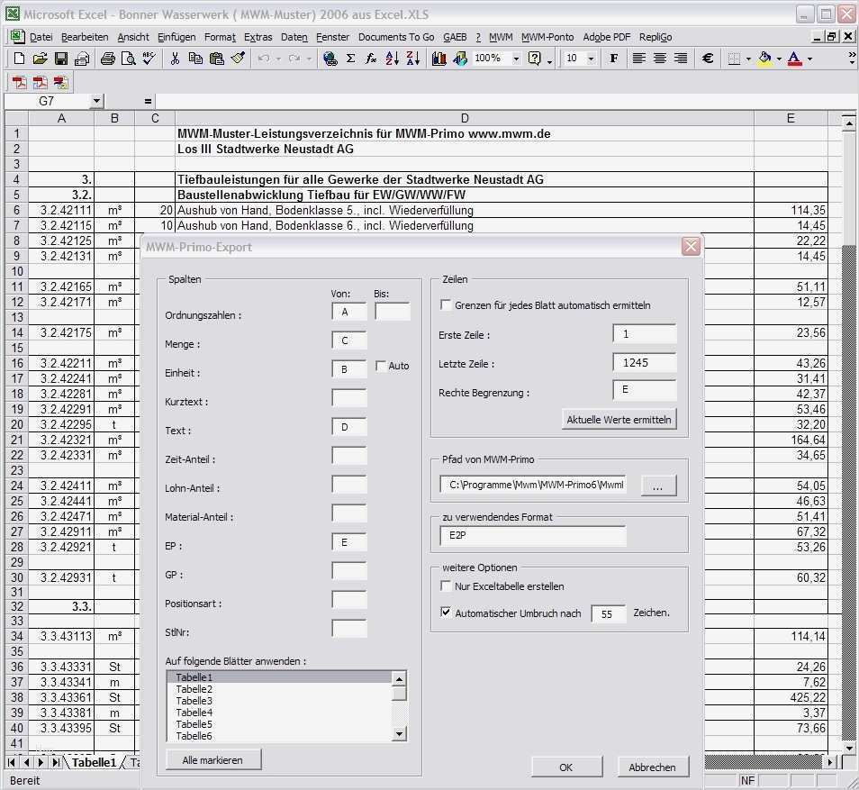The image size is (859, 790).
Task: Expand the toolbar overflow chevron at far right
Action: (852, 59)
